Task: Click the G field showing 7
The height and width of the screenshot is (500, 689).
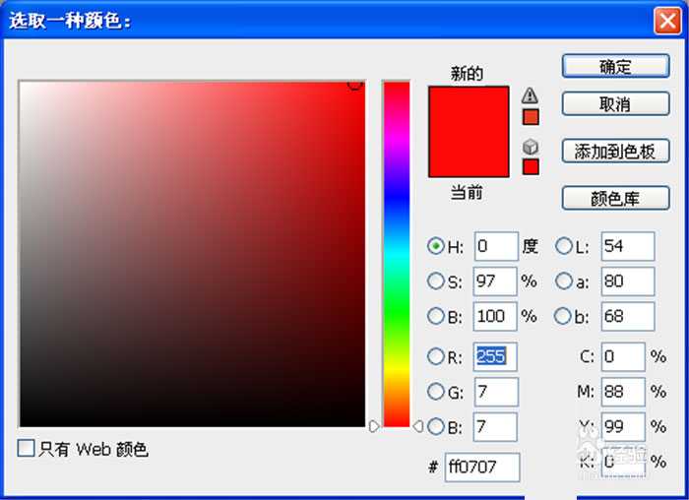Action: (496, 392)
